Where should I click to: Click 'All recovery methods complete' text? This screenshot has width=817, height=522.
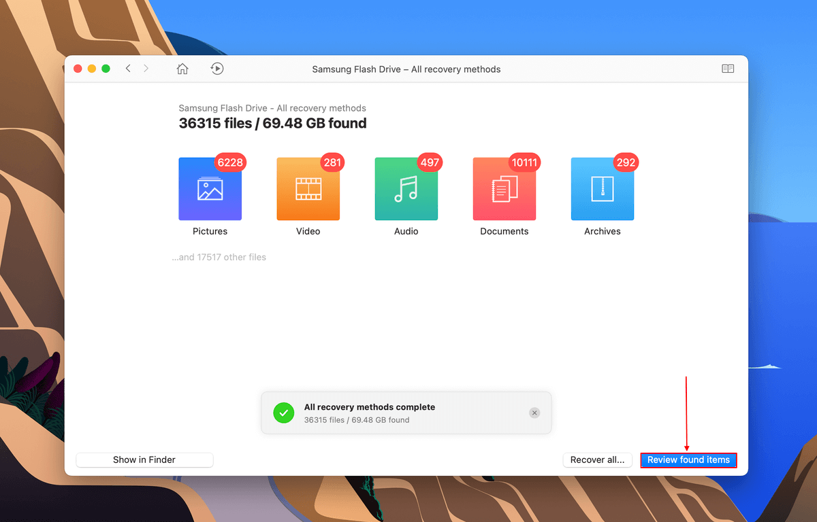[x=370, y=407]
